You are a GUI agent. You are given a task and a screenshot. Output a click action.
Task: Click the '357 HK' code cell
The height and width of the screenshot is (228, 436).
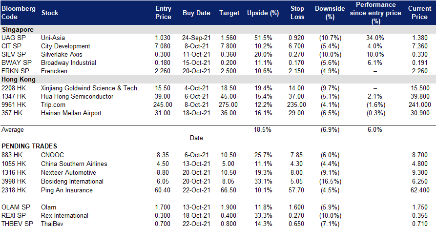click(12, 113)
